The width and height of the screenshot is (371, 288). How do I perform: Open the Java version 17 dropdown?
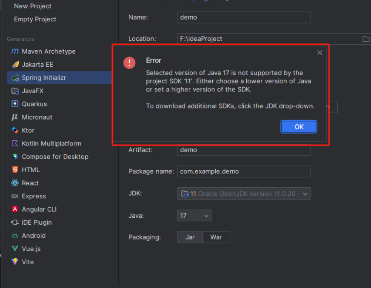pyautogui.click(x=194, y=216)
